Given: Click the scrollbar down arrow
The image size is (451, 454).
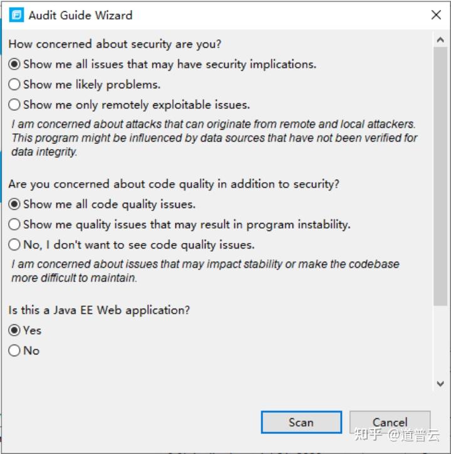Looking at the screenshot, I should pos(440,383).
